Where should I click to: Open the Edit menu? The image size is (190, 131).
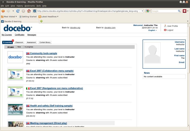coord(7,6)
